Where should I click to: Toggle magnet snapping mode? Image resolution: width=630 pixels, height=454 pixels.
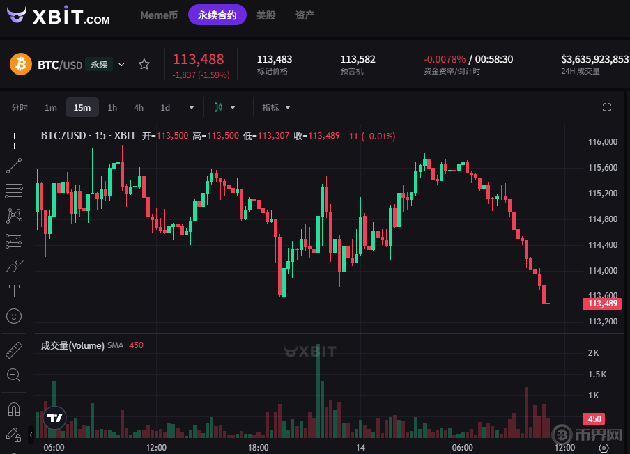coord(14,408)
